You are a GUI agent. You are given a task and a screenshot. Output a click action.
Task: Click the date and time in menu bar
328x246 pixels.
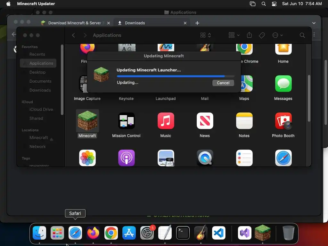[x=302, y=4]
